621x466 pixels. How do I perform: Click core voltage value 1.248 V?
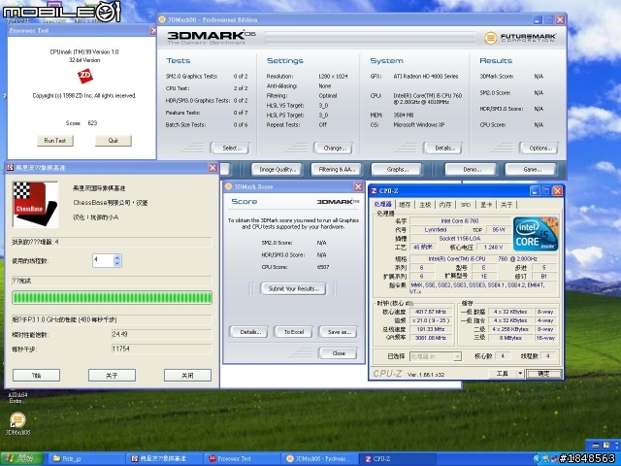point(494,247)
